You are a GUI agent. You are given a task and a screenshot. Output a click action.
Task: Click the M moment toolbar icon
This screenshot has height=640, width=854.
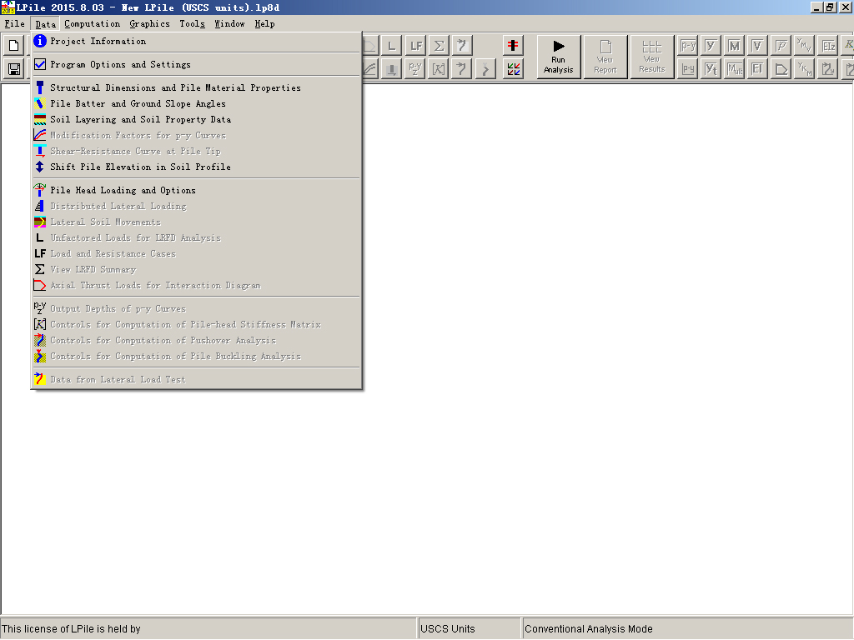point(735,46)
